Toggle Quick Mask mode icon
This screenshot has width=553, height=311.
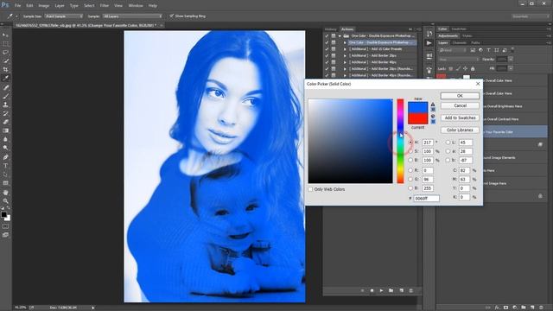pos(6,226)
